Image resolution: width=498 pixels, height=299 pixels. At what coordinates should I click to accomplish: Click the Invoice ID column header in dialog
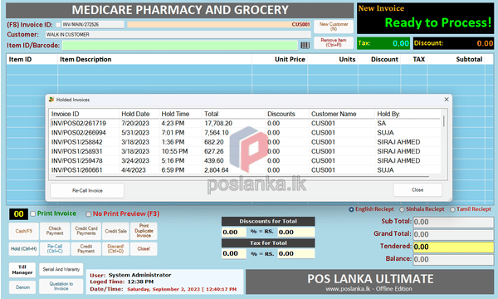coord(84,114)
